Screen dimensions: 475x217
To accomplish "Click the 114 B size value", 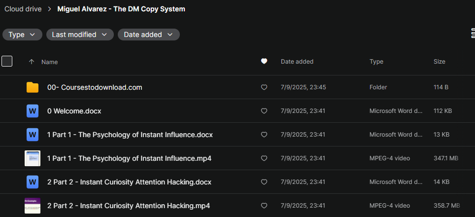I will click(x=441, y=87).
